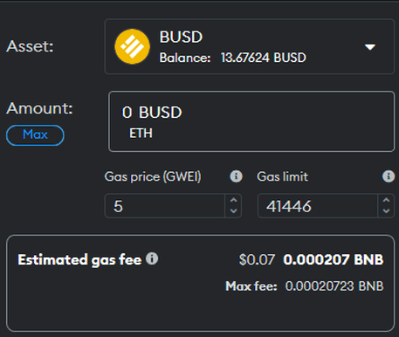Open the gas price info tooltip icon
This screenshot has height=337, width=399.
tap(236, 176)
